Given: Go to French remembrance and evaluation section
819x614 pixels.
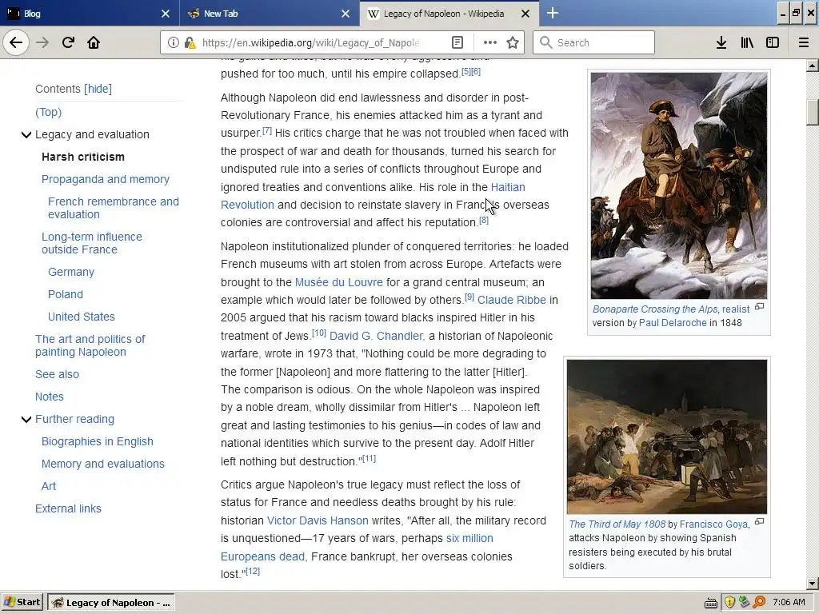Looking at the screenshot, I should [114, 208].
